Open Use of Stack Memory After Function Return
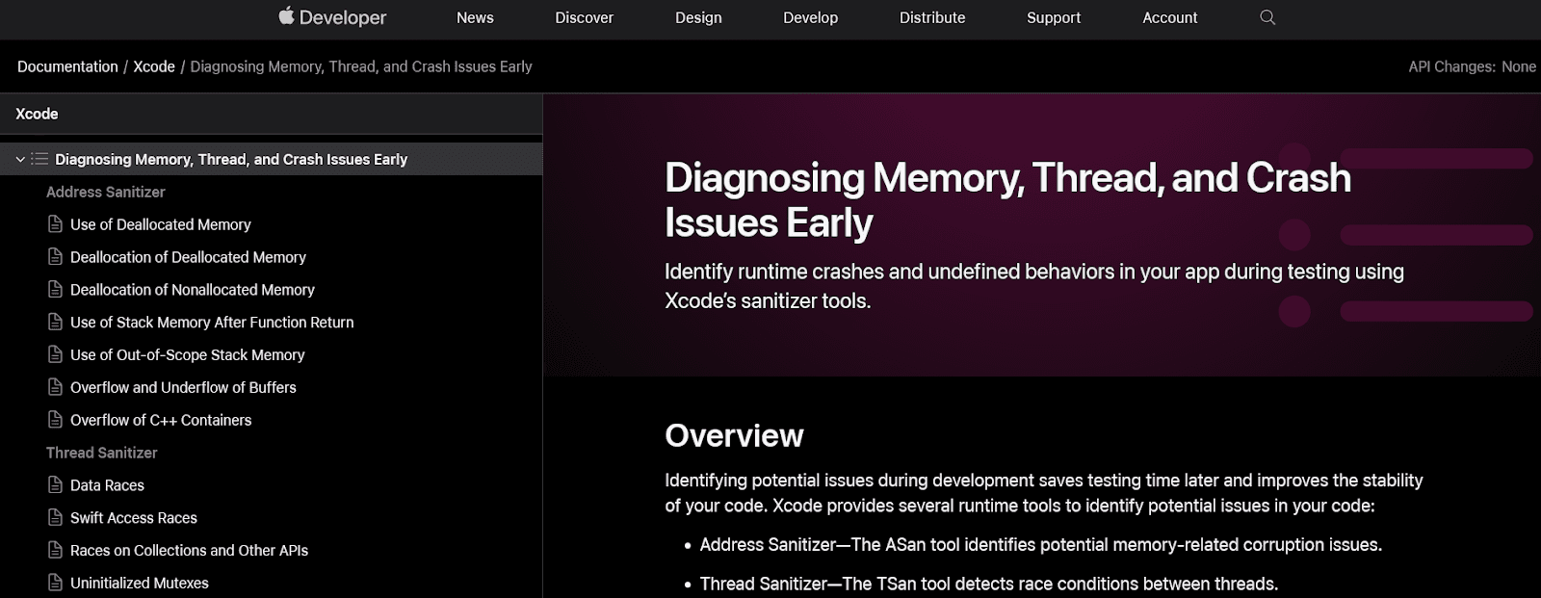Image resolution: width=1541 pixels, height=598 pixels. (x=211, y=323)
